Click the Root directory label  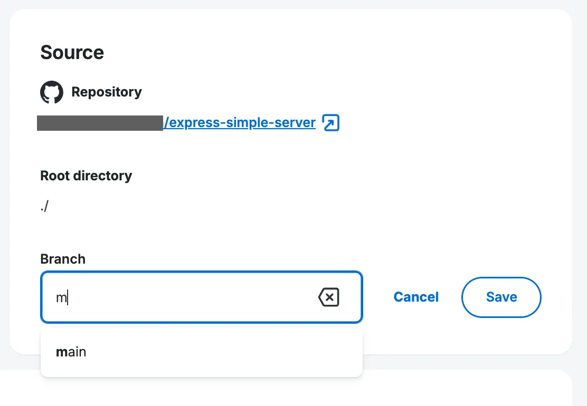click(86, 176)
